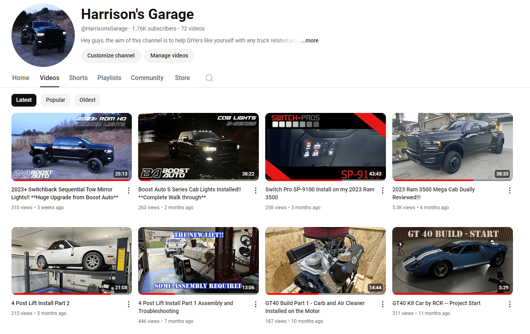530x334 pixels.
Task: Open options menu for 4 Post Lift Install Part 2
Action: (129, 304)
